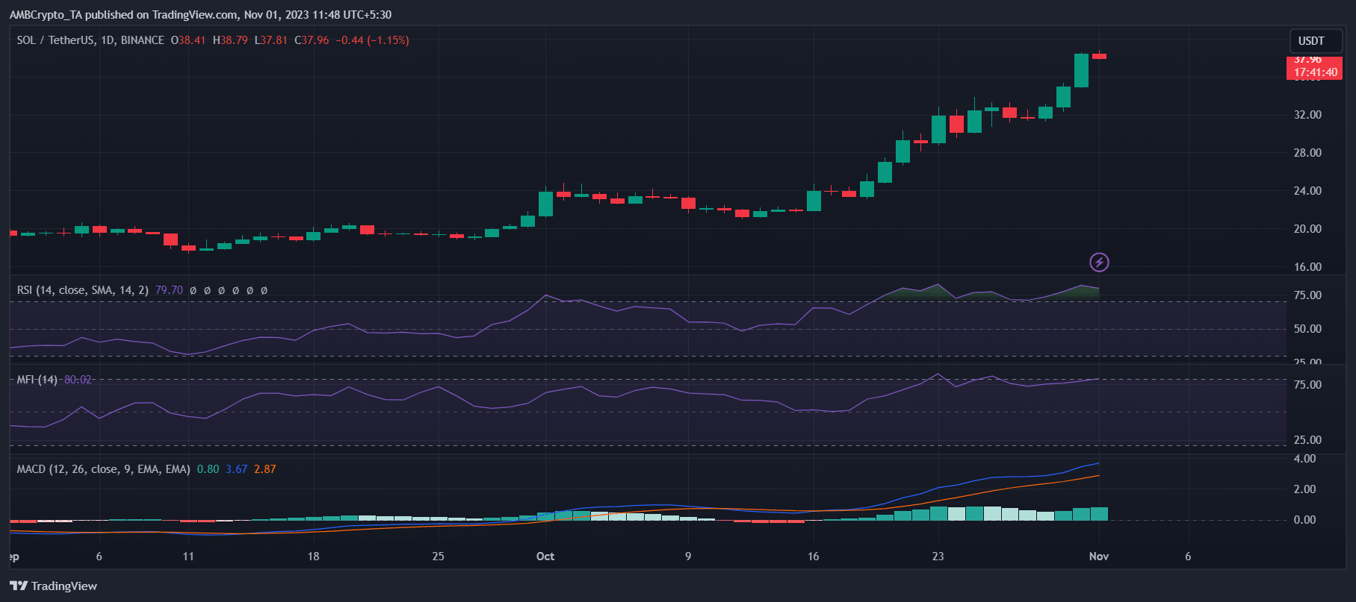Click the 18 date label on the time axis
Image resolution: width=1356 pixels, height=602 pixels.
click(x=313, y=556)
